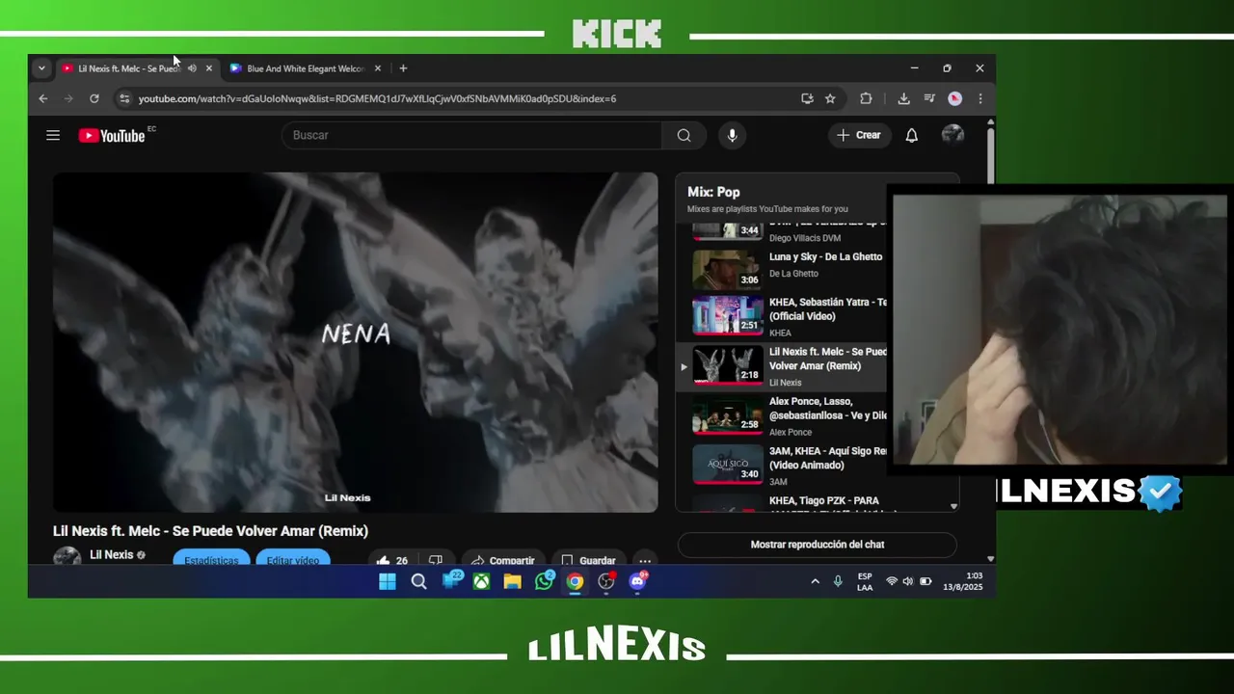1234x694 pixels.
Task: Open Chrome three-dot menu
Action: point(980,98)
